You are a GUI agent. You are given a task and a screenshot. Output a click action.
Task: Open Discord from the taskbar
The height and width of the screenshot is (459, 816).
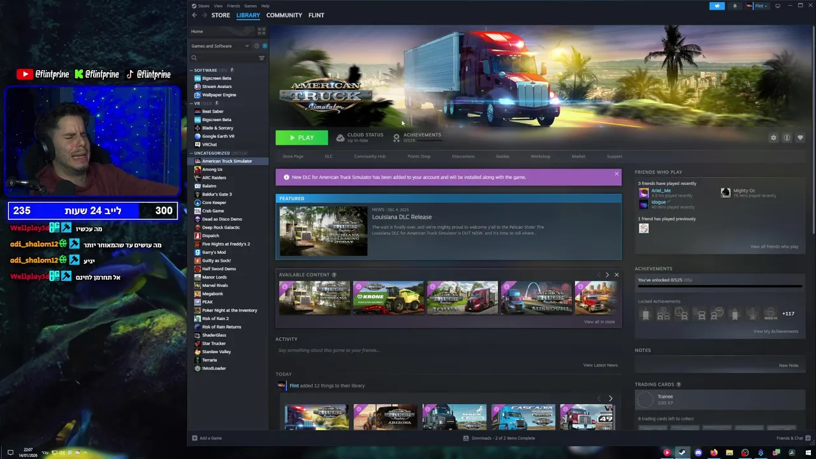[698, 453]
